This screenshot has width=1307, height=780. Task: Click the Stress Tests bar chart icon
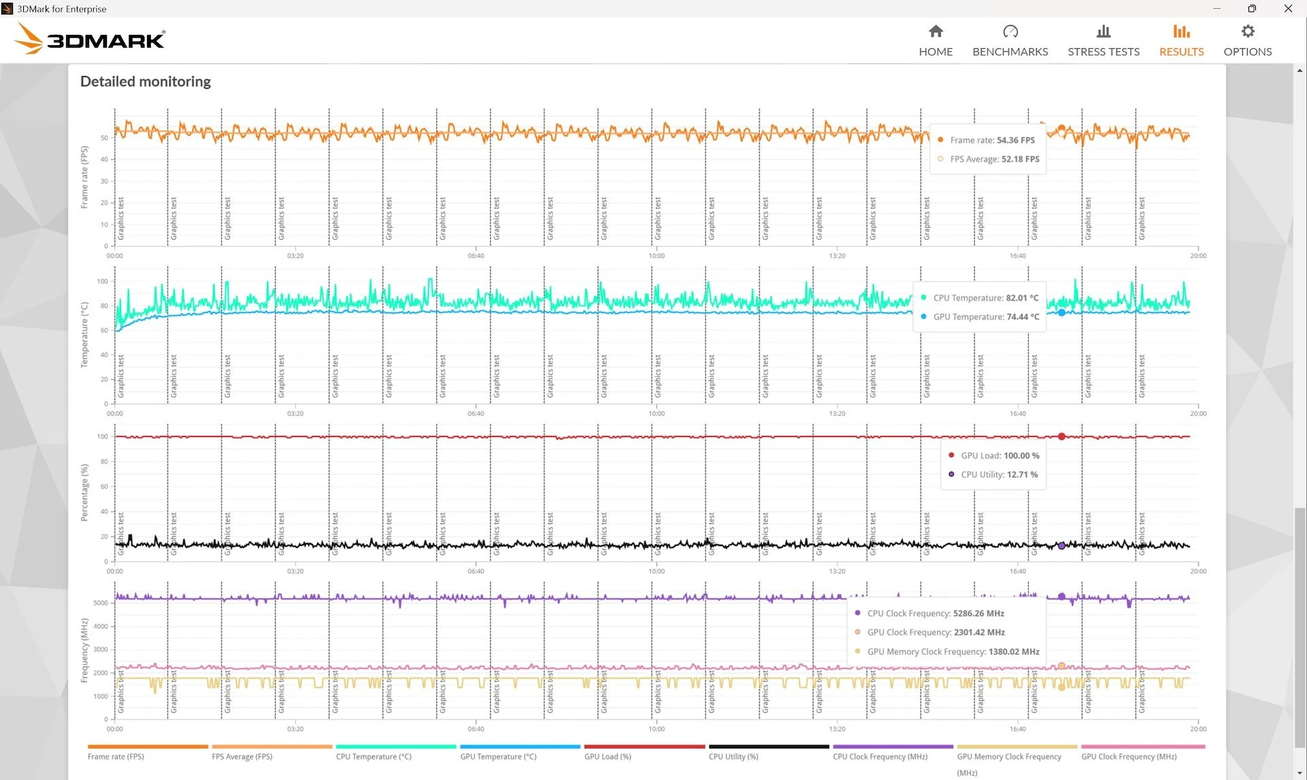(x=1103, y=31)
